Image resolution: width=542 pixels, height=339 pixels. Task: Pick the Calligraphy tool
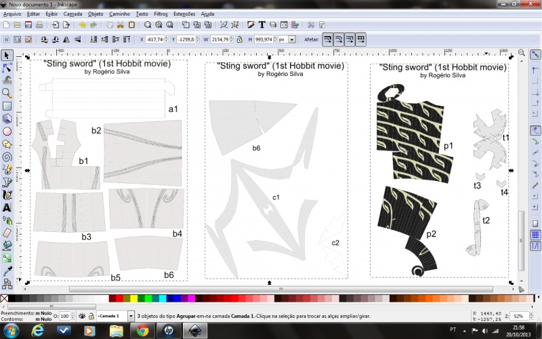coord(7,195)
